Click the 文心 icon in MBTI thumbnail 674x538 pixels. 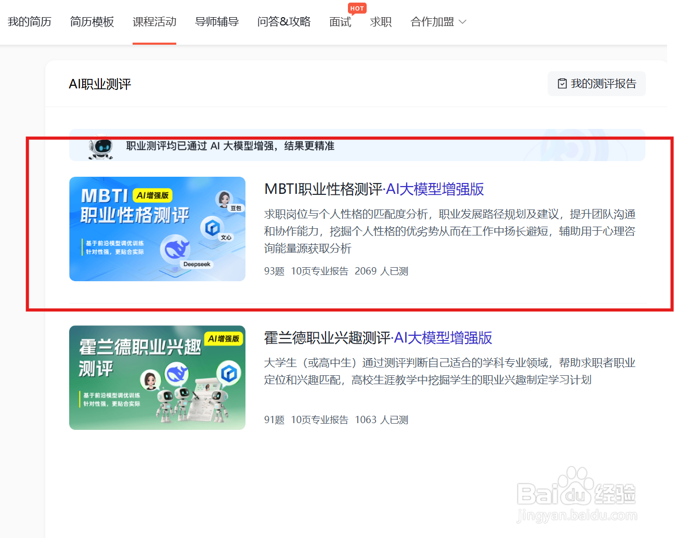pyautogui.click(x=212, y=227)
